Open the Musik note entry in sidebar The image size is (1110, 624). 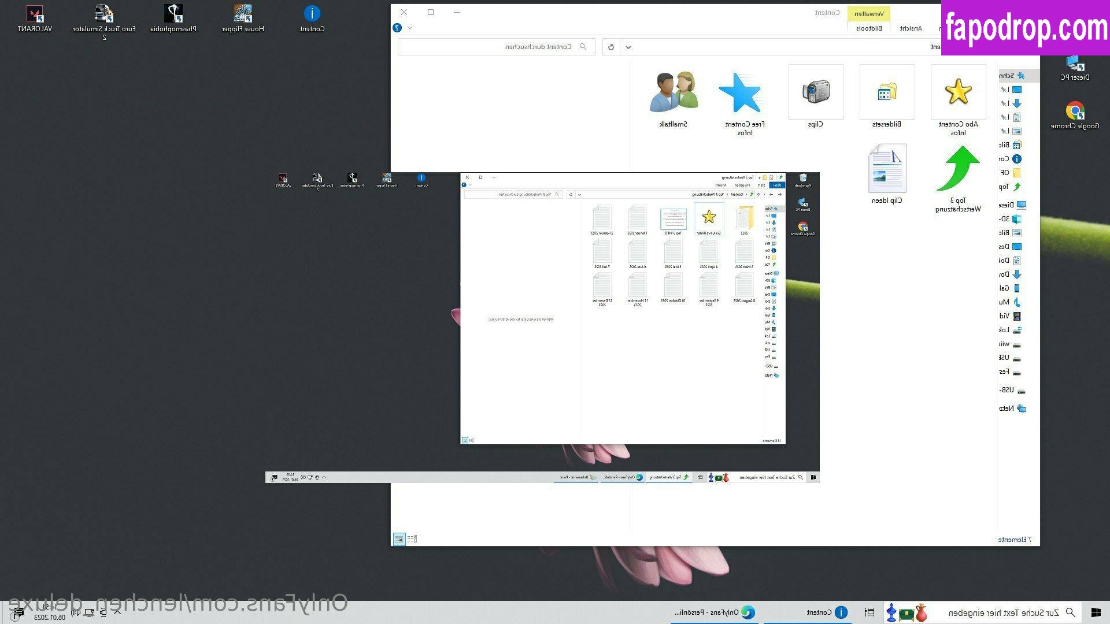point(1011,302)
